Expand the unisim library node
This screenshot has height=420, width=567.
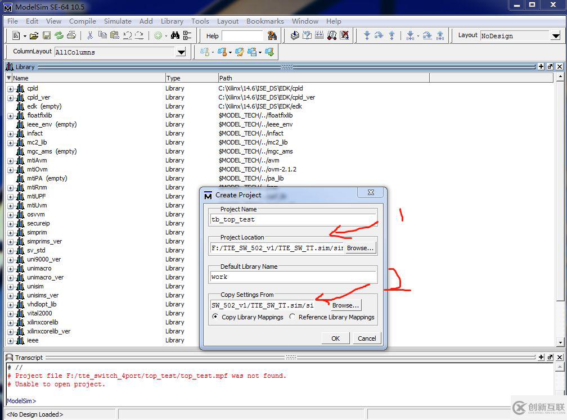click(x=10, y=286)
